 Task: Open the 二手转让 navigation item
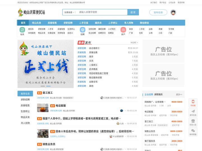(x=113, y=23)
